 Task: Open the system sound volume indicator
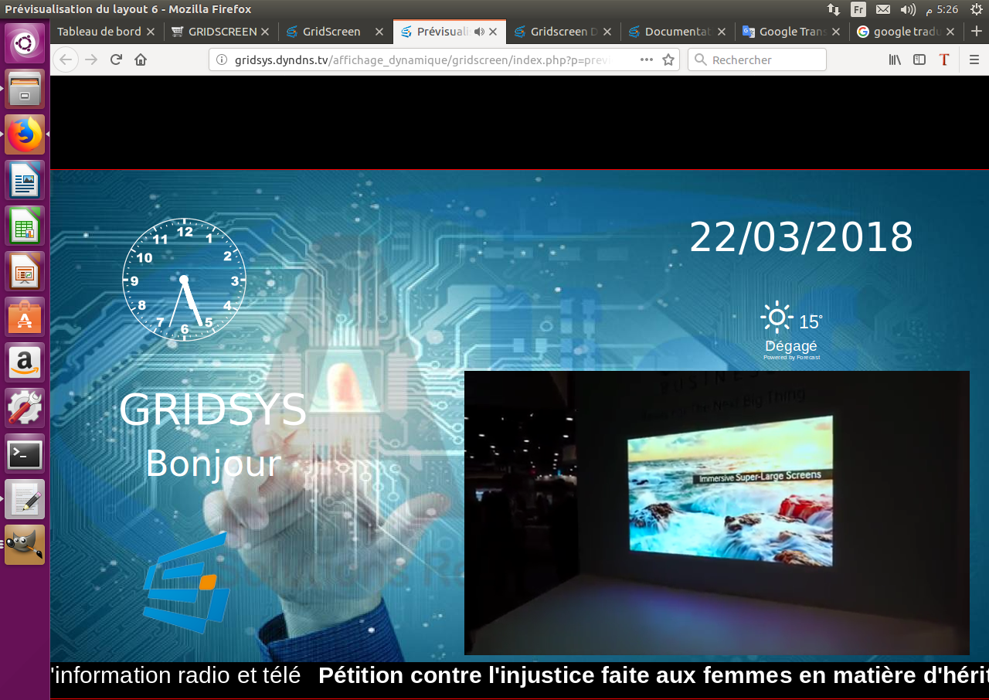pos(908,9)
